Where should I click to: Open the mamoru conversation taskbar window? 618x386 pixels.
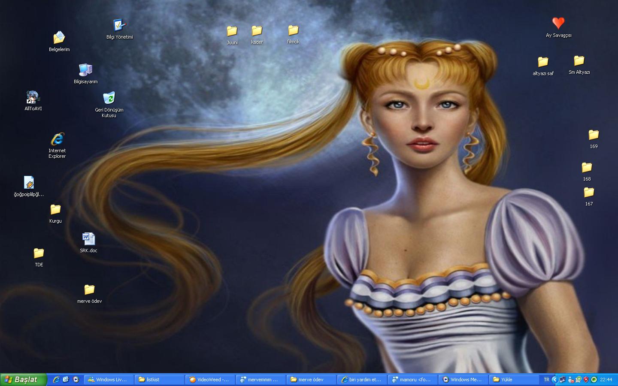(x=413, y=380)
